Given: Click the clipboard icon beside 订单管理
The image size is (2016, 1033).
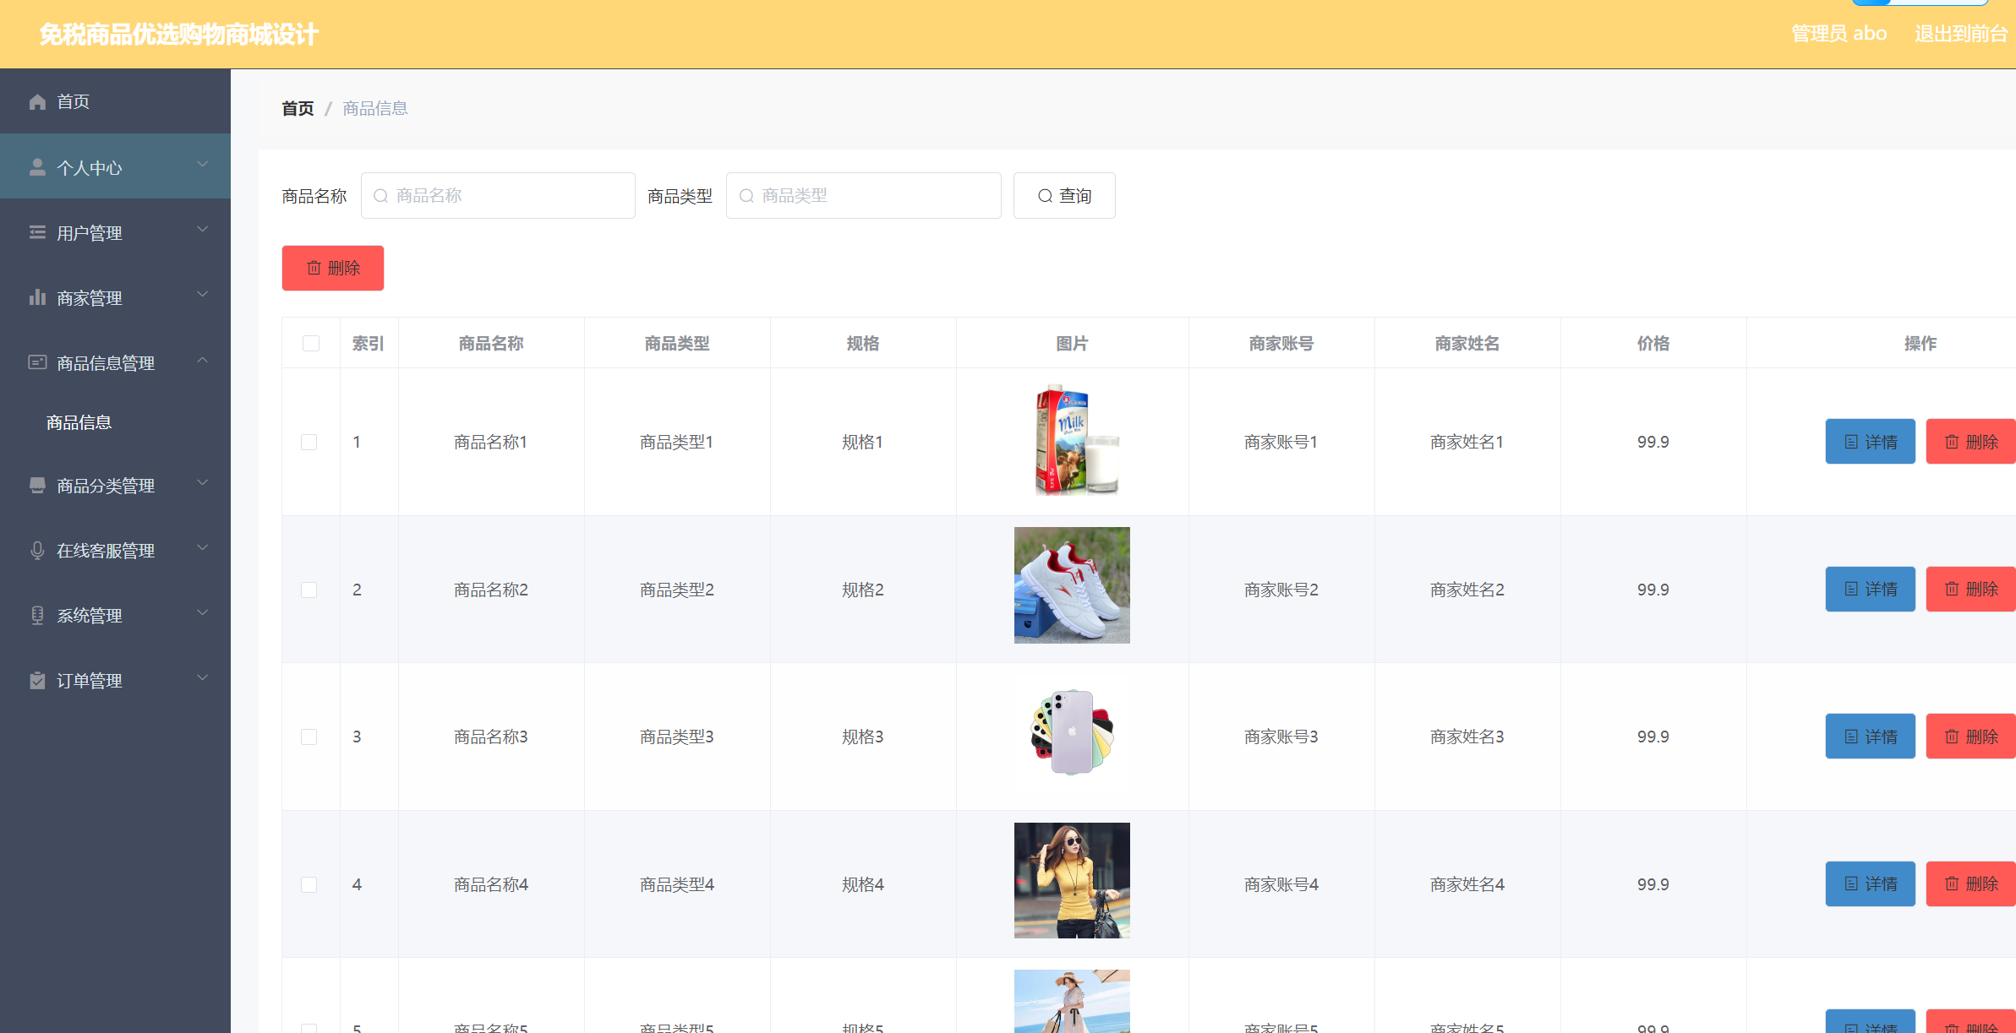Looking at the screenshot, I should pyautogui.click(x=37, y=681).
